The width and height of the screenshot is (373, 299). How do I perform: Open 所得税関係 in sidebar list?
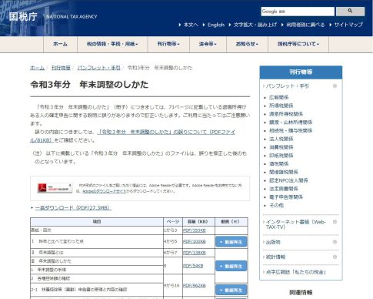coord(281,106)
